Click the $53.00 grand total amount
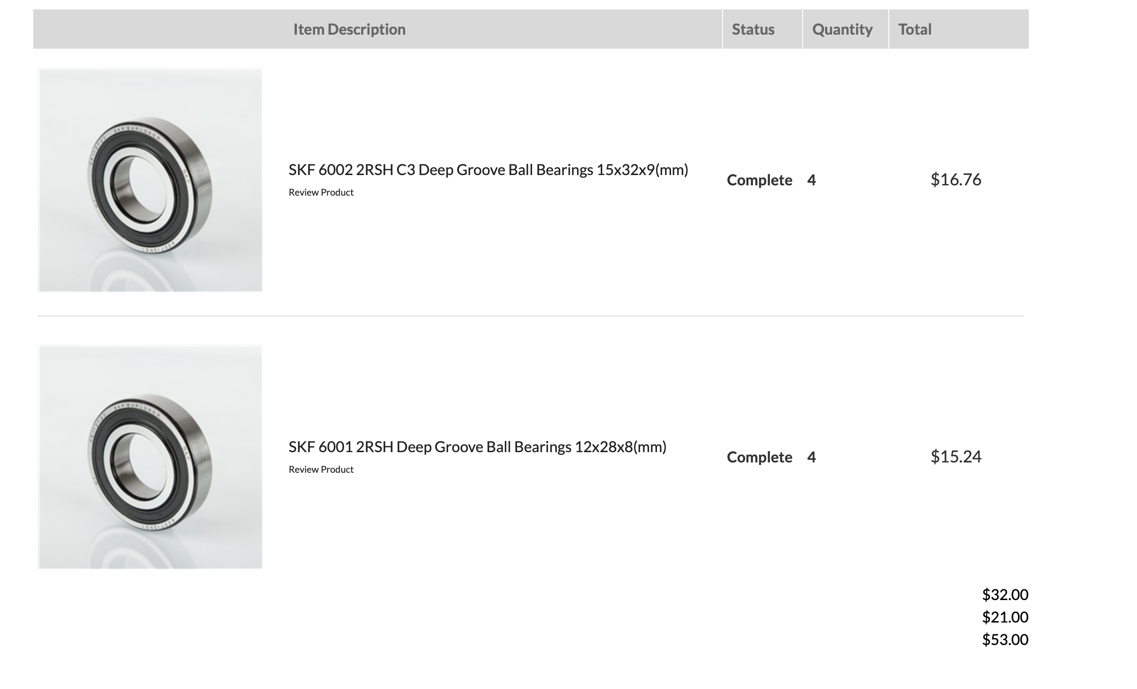The image size is (1137, 689). click(1005, 640)
